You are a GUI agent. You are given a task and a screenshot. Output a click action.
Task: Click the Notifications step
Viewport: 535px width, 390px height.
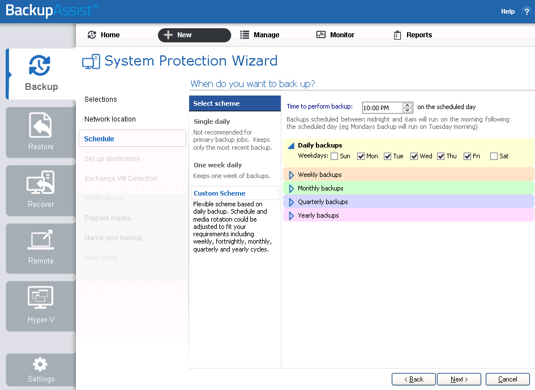tap(104, 198)
